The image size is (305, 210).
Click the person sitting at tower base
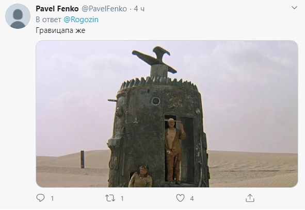pyautogui.click(x=140, y=177)
